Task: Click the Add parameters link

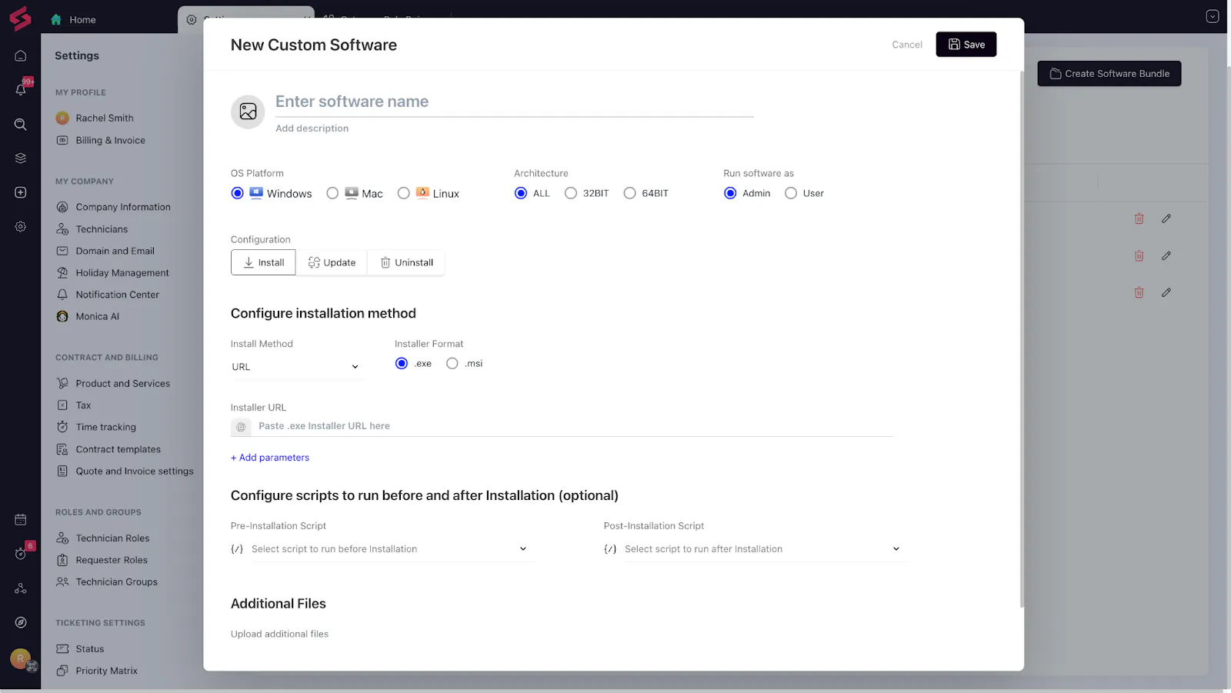Action: click(270, 458)
